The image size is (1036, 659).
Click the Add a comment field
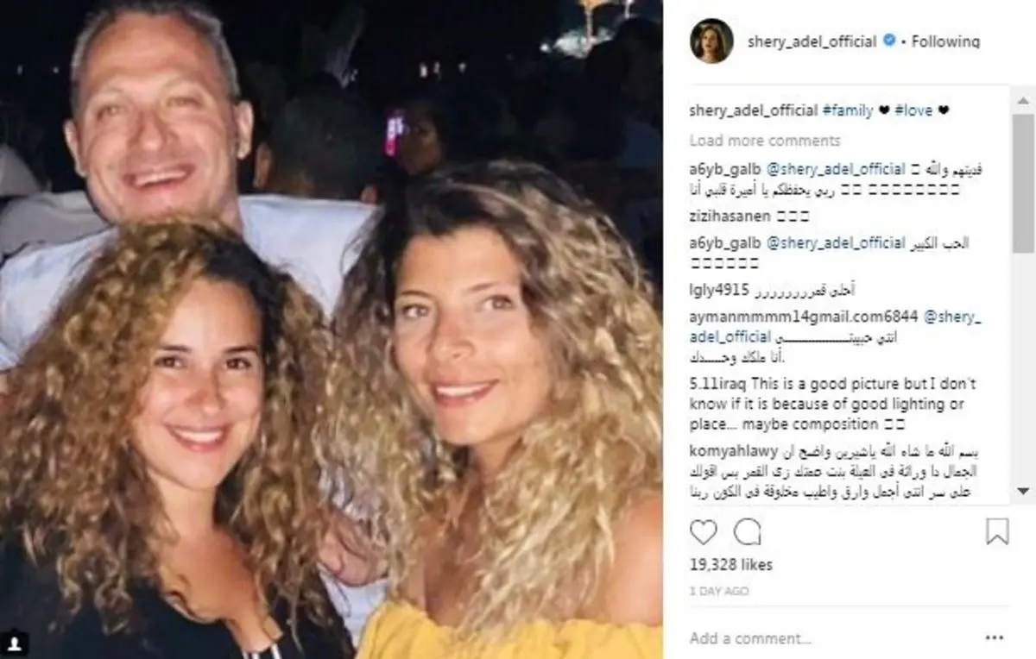[x=829, y=639]
